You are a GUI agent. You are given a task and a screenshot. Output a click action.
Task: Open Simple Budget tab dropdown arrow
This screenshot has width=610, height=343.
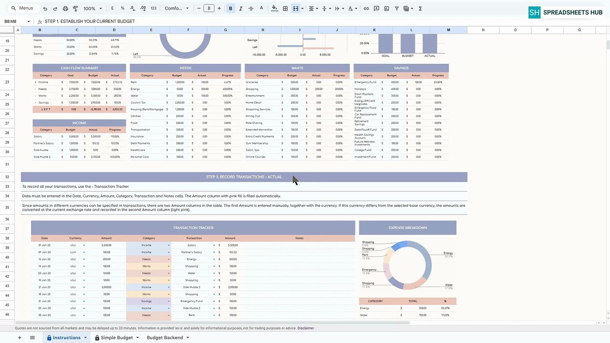coord(137,338)
